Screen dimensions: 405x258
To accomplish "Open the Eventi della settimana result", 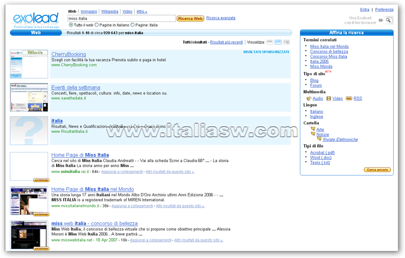I will [x=75, y=87].
